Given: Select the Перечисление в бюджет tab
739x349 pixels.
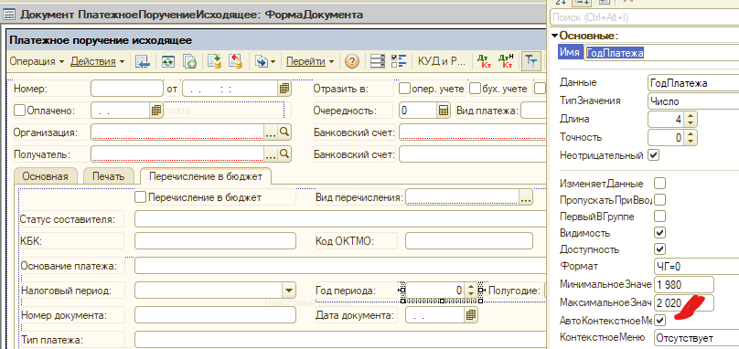Looking at the screenshot, I should (206, 176).
